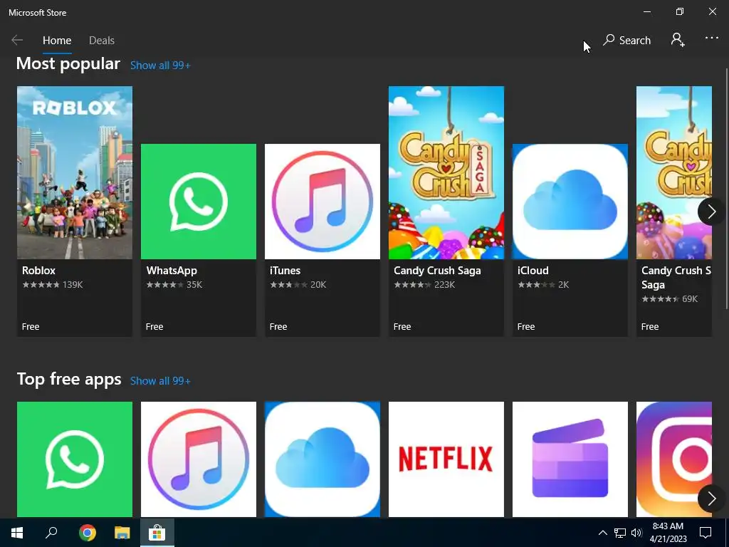
Task: Open the account sign-in icon
Action: tap(678, 40)
